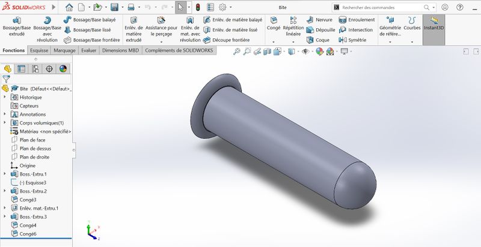Expand the Historique tree node
Screen dimensions: 481x247
5,97
